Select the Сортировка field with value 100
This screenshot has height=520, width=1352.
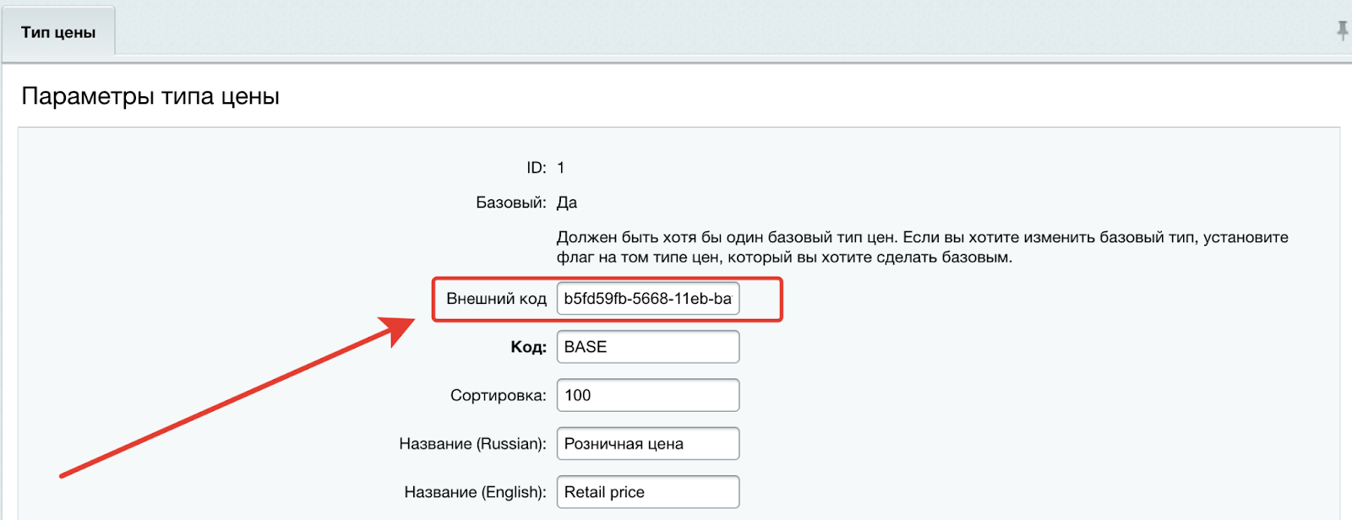click(x=648, y=395)
